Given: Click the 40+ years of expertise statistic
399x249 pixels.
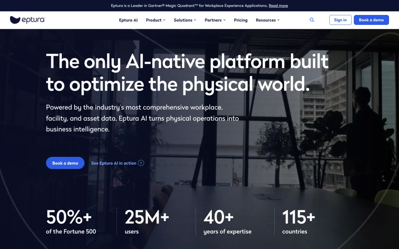Looking at the screenshot, I should 228,222.
